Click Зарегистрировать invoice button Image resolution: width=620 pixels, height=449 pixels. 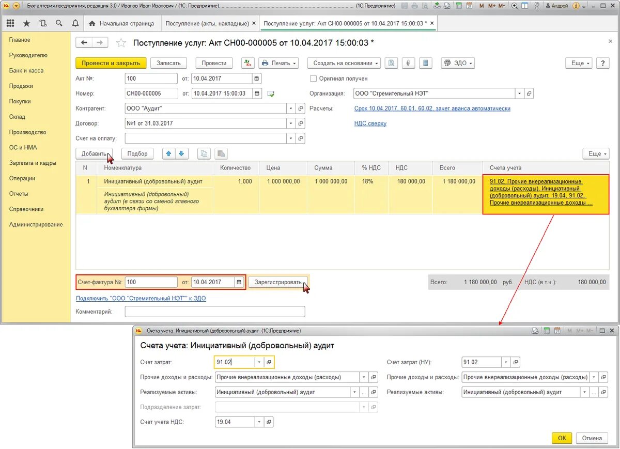pyautogui.click(x=278, y=282)
